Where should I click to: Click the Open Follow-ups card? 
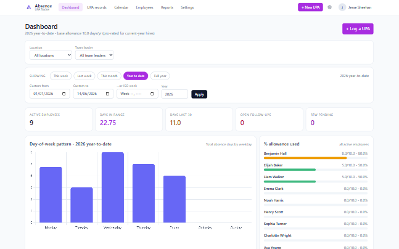coord(269,120)
